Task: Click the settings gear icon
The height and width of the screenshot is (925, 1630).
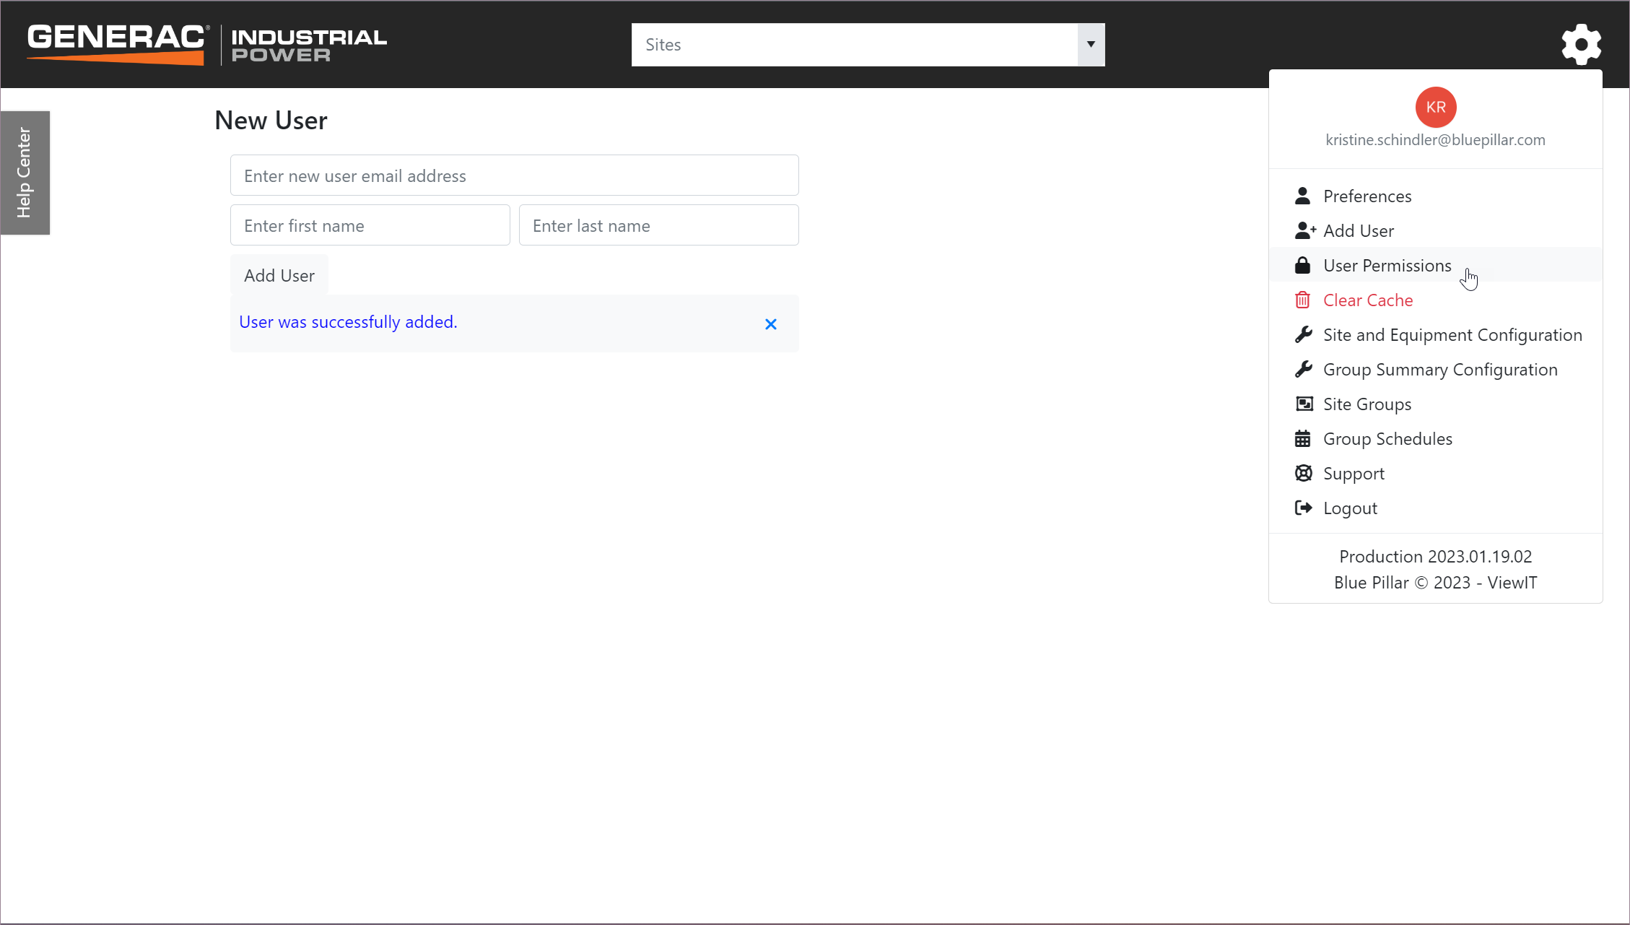Action: pyautogui.click(x=1581, y=45)
